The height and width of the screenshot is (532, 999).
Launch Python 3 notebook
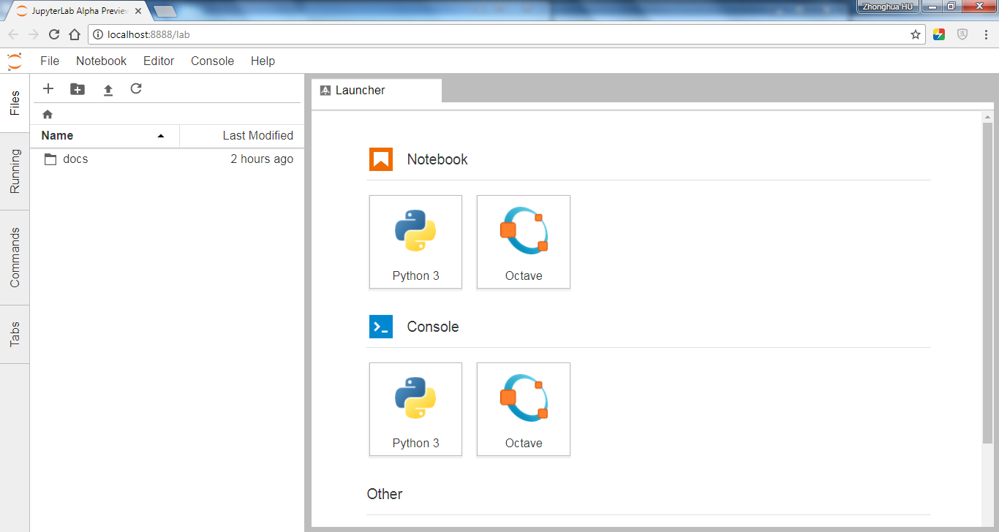click(x=415, y=242)
